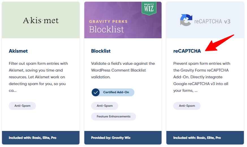Click the Akismet description text
This screenshot has height=147, width=247.
38,77
